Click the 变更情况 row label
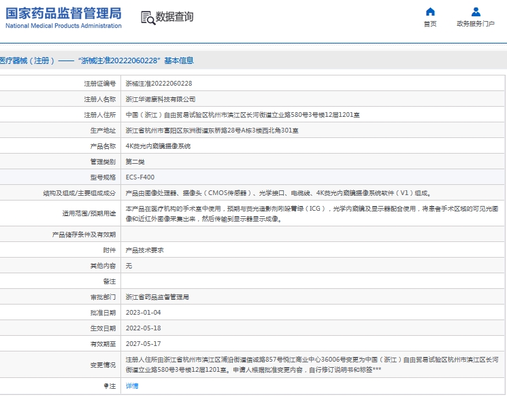507x397 pixels. coord(103,365)
